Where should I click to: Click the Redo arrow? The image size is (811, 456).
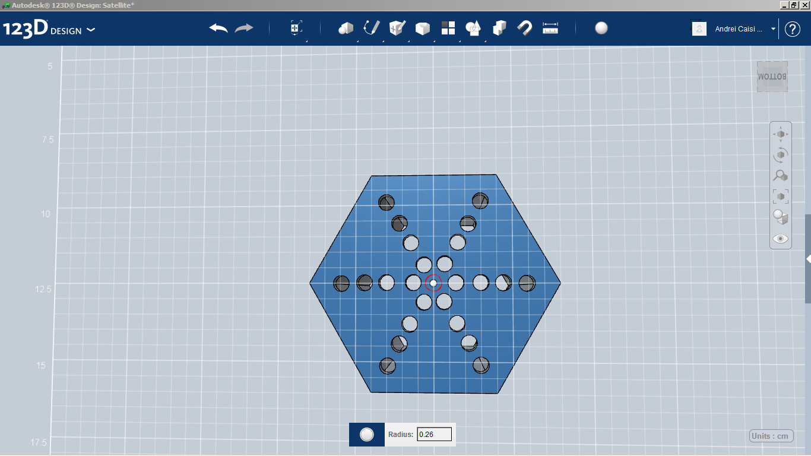(x=244, y=28)
